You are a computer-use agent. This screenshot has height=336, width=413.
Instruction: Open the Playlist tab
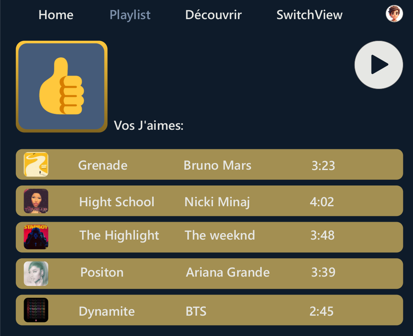pos(130,15)
